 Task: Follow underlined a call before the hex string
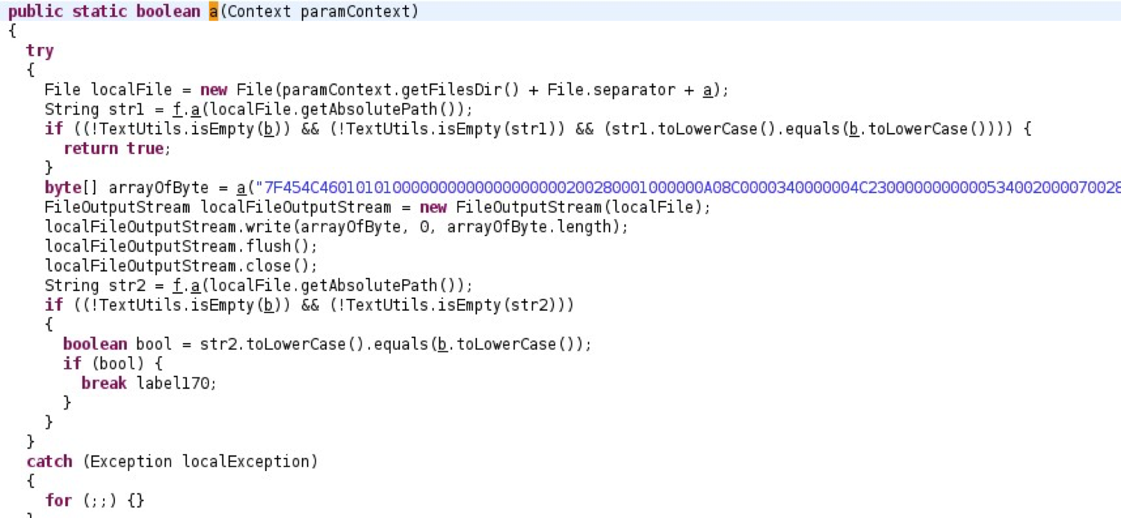tap(241, 188)
